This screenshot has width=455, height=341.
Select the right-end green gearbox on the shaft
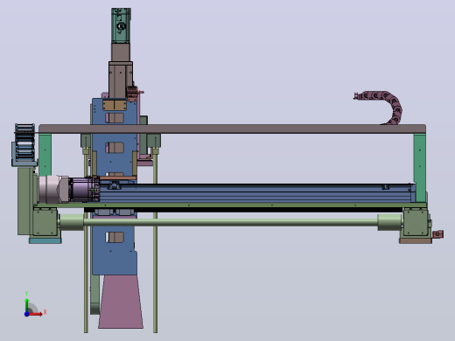pyautogui.click(x=415, y=222)
